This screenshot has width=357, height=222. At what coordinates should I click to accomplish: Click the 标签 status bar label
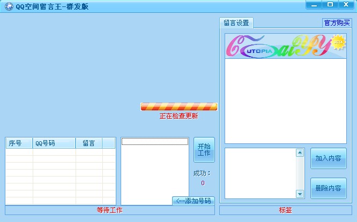click(x=286, y=210)
